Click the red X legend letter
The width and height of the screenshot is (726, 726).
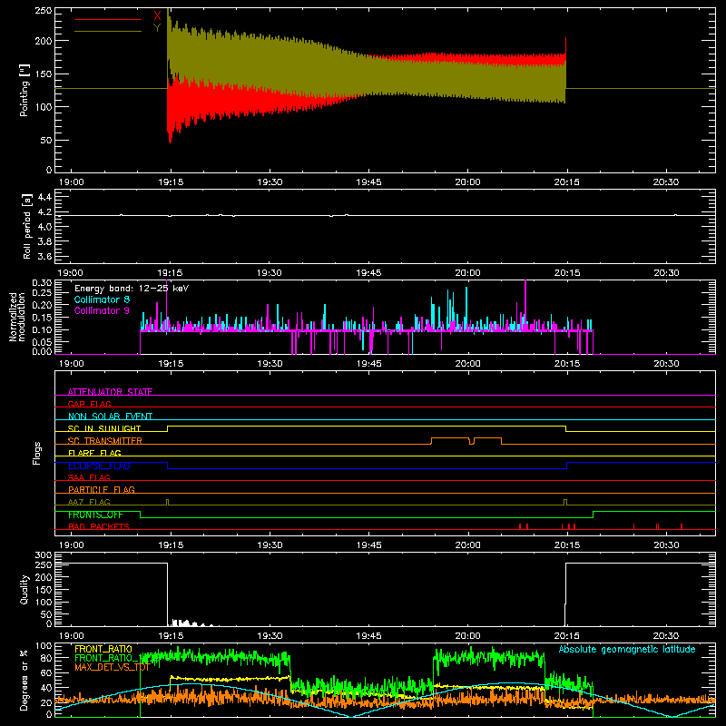(157, 16)
